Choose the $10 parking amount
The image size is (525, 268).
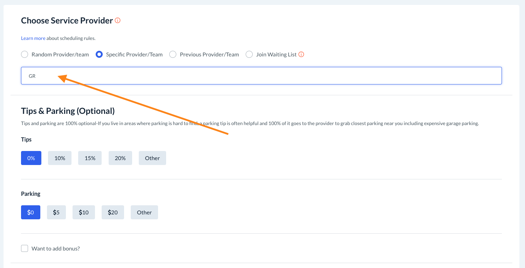click(84, 212)
